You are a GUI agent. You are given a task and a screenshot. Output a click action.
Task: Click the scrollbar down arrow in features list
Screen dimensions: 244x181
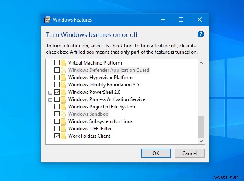click(x=201, y=141)
